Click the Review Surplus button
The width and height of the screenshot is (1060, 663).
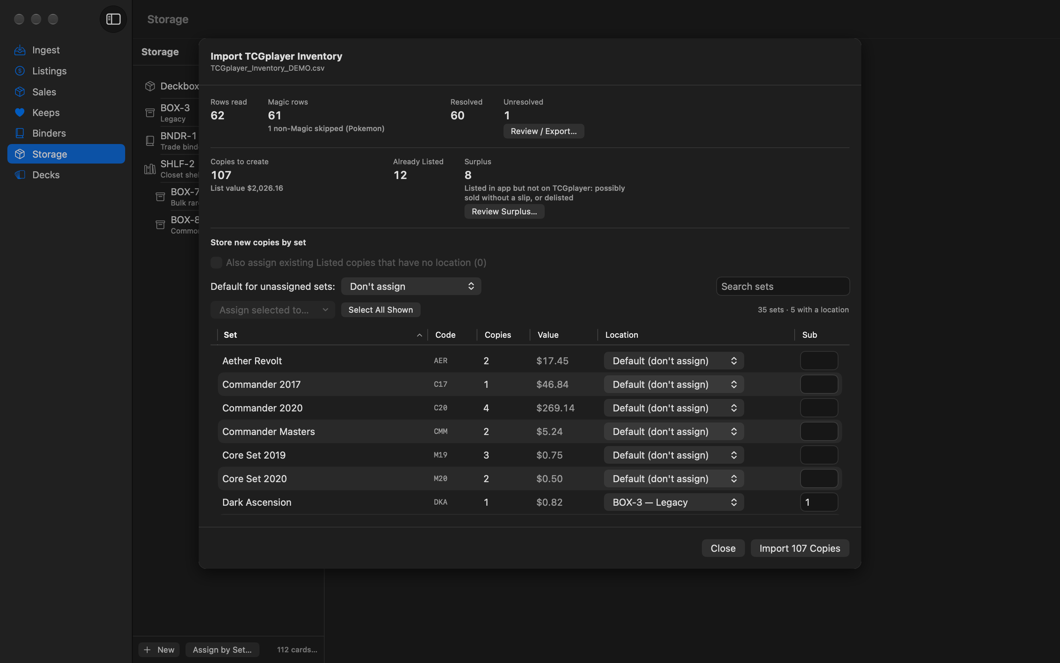(x=504, y=211)
